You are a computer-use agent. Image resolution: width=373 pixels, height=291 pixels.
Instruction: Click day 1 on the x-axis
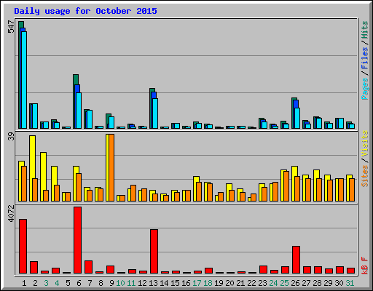pos(24,283)
